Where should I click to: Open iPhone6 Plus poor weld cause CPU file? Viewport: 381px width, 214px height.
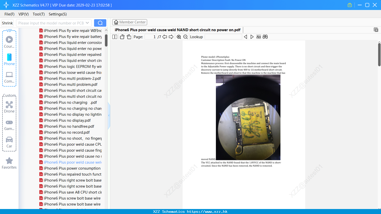pyautogui.click(x=71, y=144)
